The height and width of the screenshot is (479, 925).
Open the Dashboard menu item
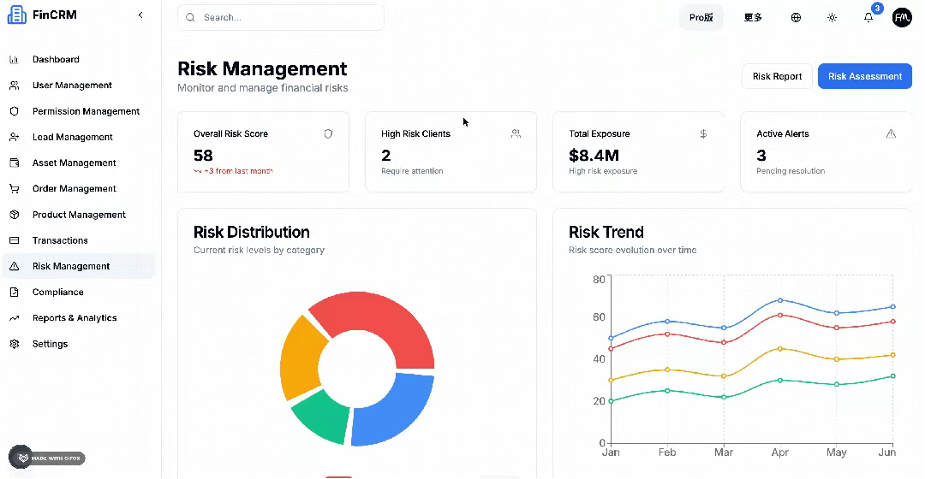coord(79,60)
